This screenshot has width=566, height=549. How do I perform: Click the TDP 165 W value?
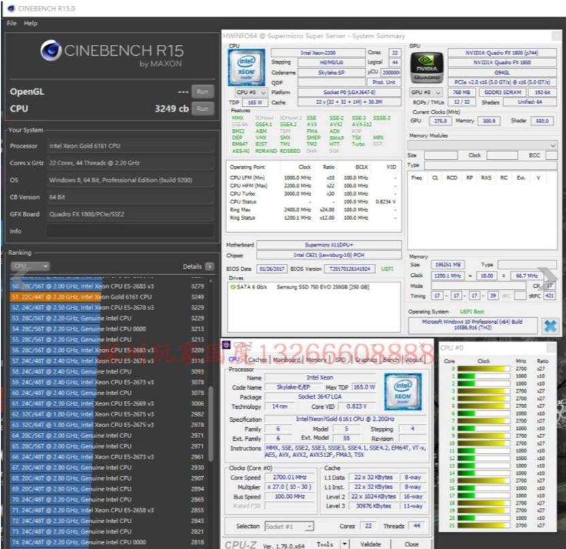(255, 103)
